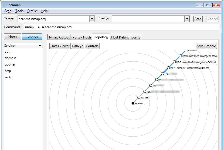Viewport: 223px width, 150px height.
Task: Start the scan with the Scan button
Action: click(198, 19)
